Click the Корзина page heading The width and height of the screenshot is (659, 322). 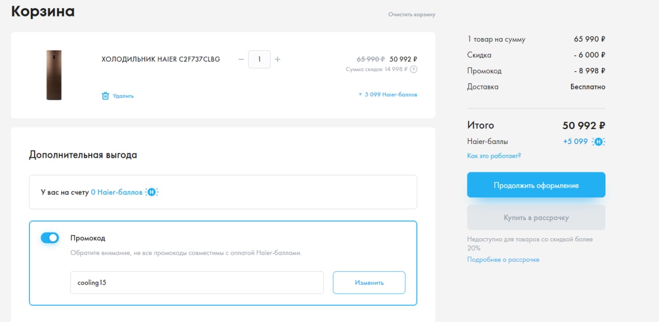coord(43,11)
